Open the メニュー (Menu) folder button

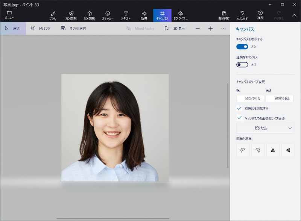click(9, 15)
